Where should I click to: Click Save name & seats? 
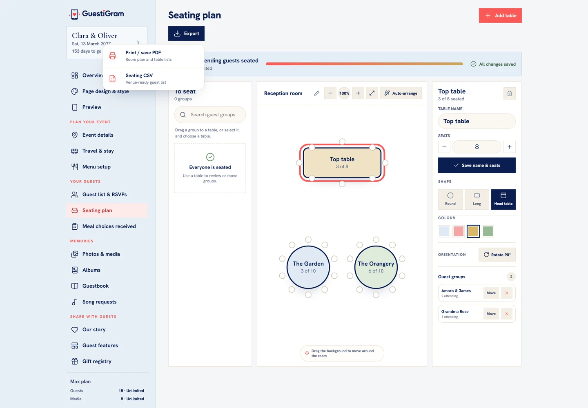pyautogui.click(x=477, y=165)
